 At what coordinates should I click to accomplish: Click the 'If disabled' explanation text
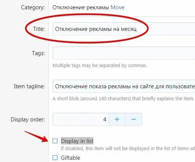(128, 148)
